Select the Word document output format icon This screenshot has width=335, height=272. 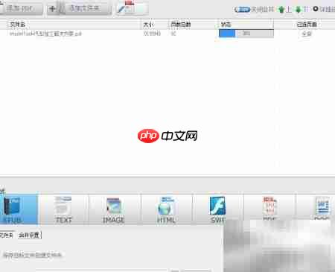click(x=322, y=208)
